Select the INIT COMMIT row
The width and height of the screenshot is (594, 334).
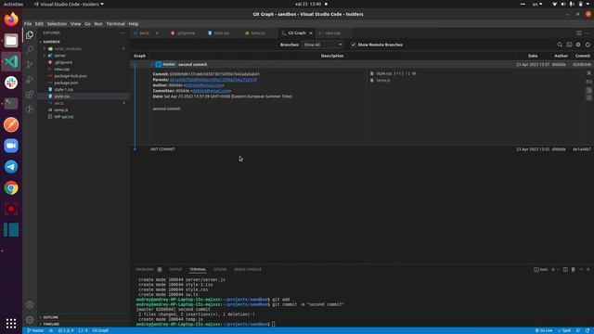click(362, 149)
